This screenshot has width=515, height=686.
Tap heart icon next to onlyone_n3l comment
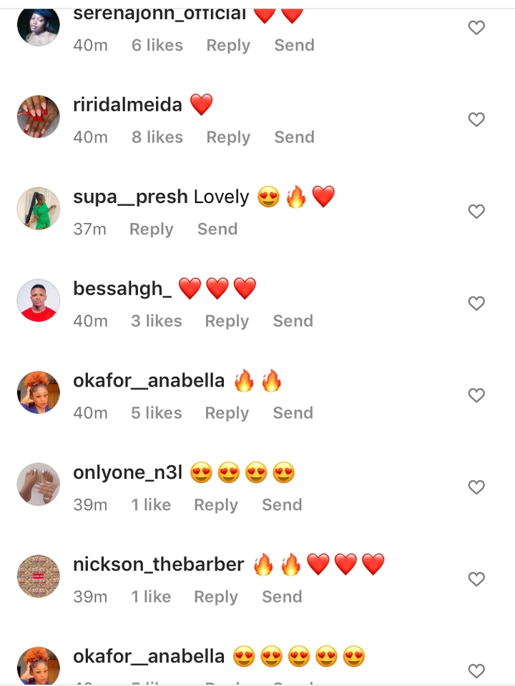(x=476, y=487)
